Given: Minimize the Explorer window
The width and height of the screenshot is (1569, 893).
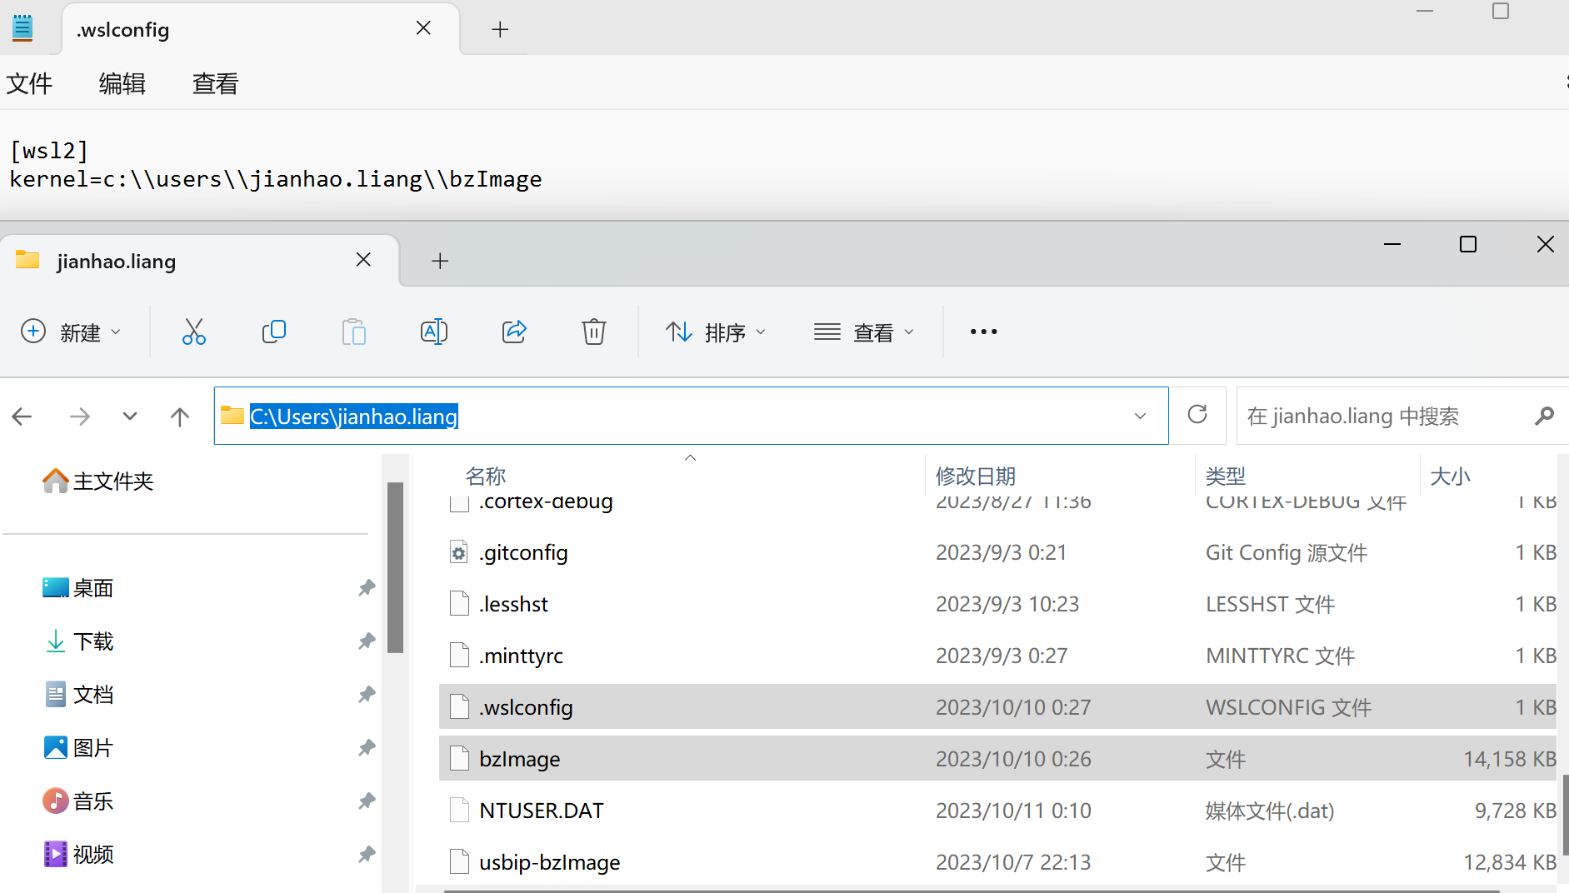Looking at the screenshot, I should [x=1392, y=244].
